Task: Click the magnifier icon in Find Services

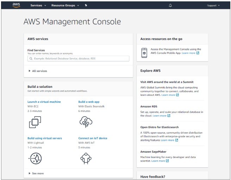Action: pyautogui.click(x=31, y=59)
